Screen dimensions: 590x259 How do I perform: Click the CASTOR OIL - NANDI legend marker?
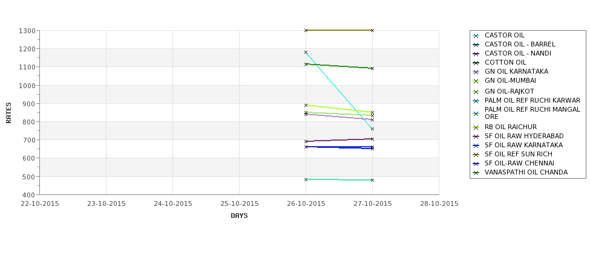tap(476, 54)
